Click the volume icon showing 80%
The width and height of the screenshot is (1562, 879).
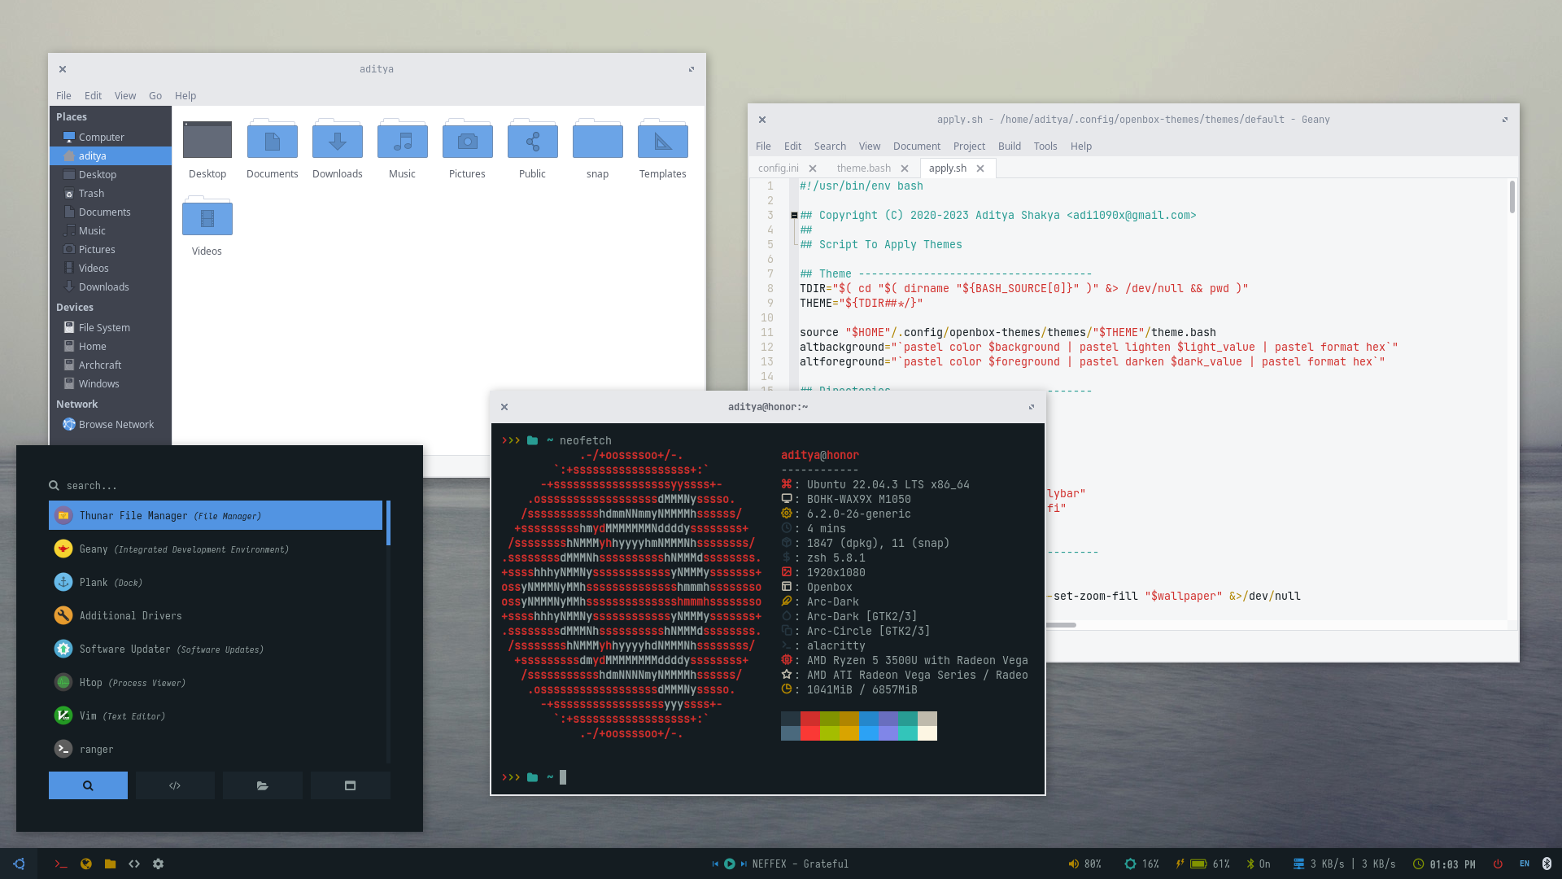click(1073, 864)
